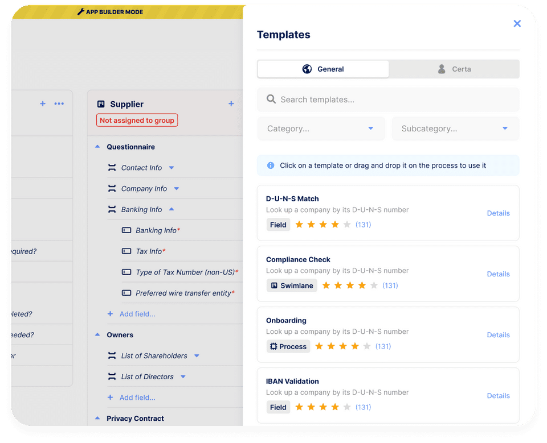Switch to the Certa templates tab

(454, 69)
